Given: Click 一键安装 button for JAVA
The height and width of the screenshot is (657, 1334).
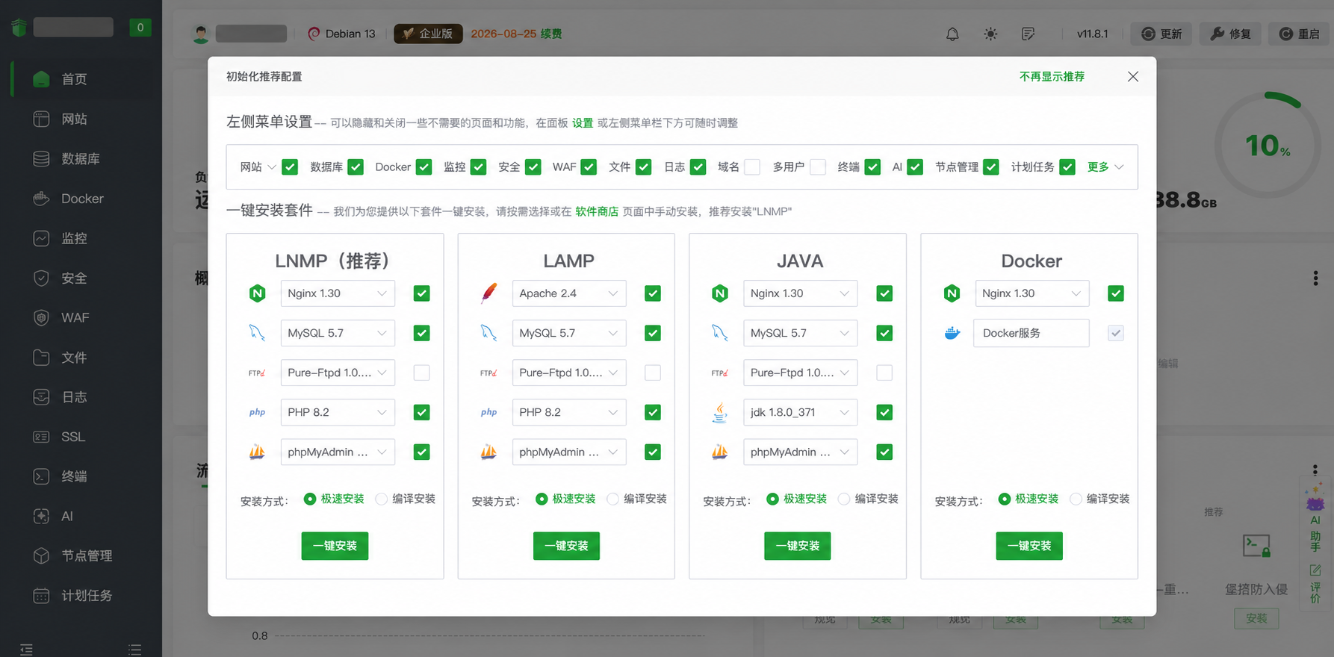Looking at the screenshot, I should (797, 546).
